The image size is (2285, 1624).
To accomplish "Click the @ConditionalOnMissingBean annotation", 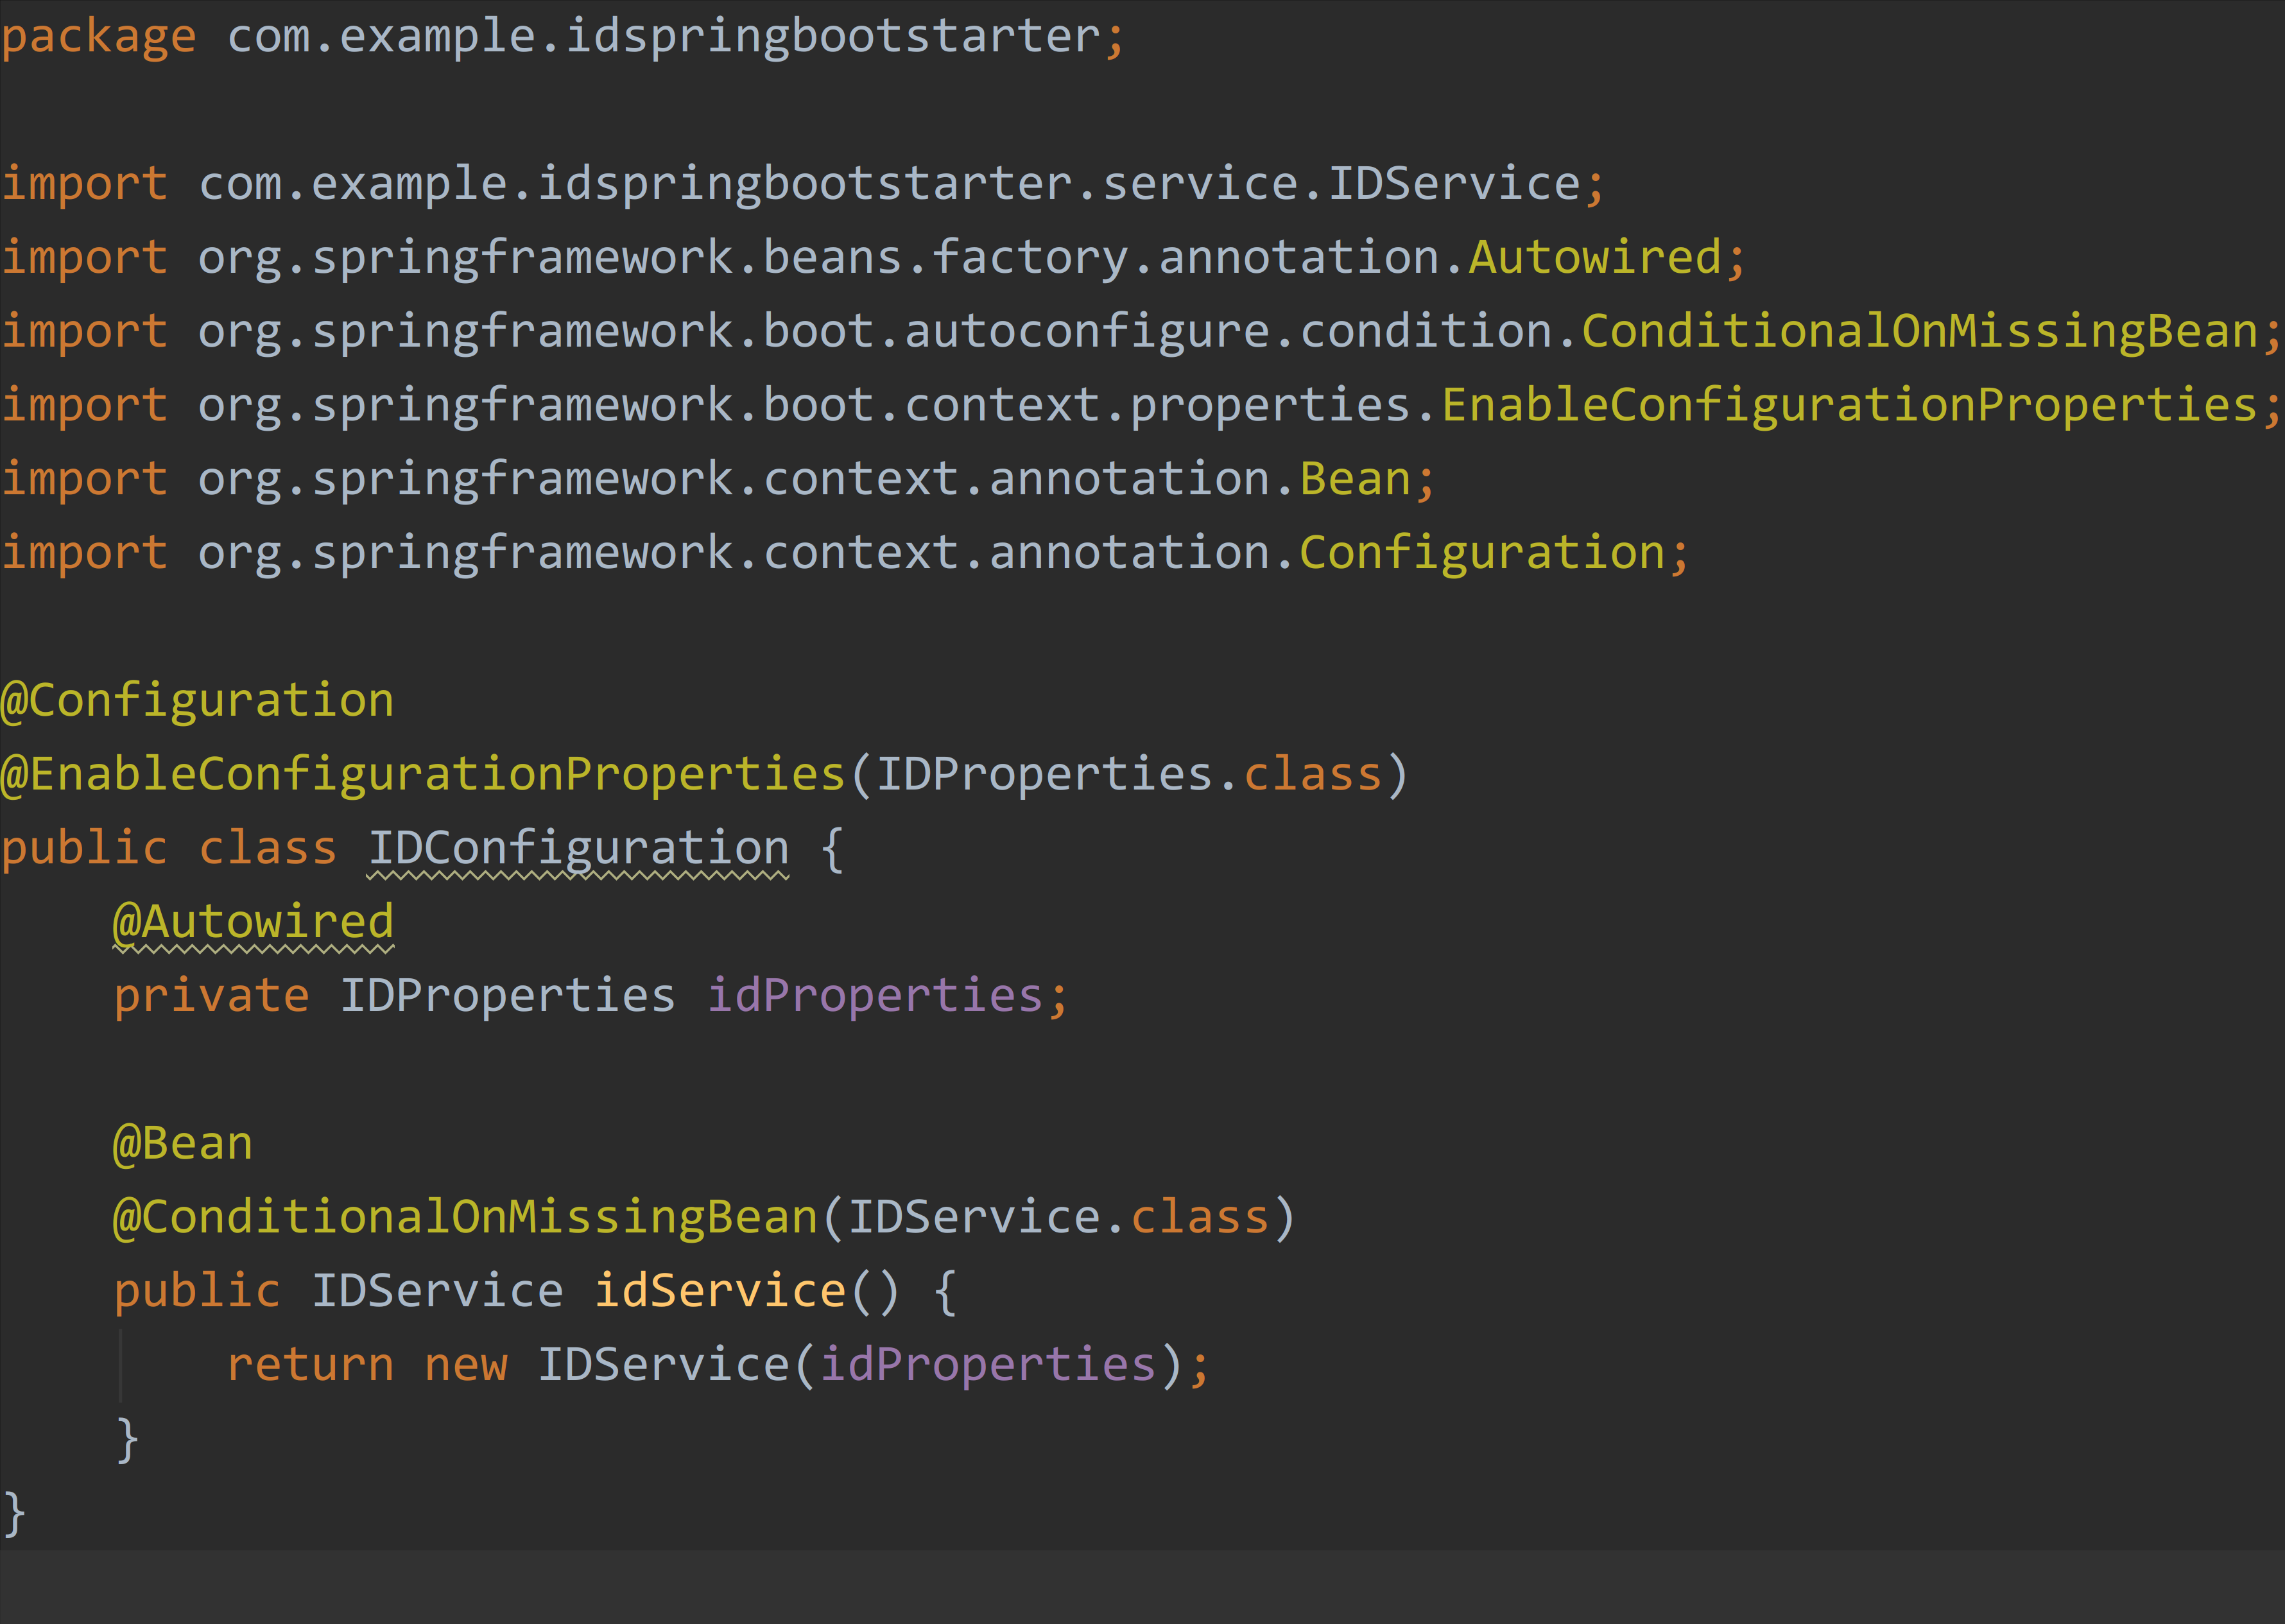I will (x=466, y=1217).
